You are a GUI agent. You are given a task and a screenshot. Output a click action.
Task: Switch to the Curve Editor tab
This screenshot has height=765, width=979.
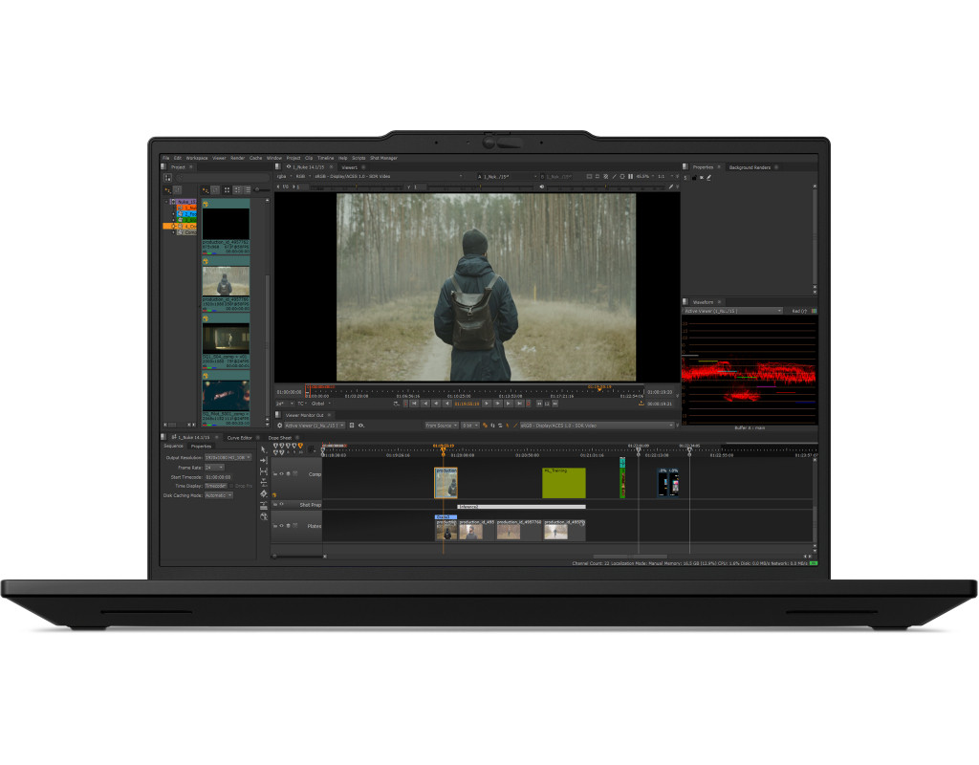240,437
